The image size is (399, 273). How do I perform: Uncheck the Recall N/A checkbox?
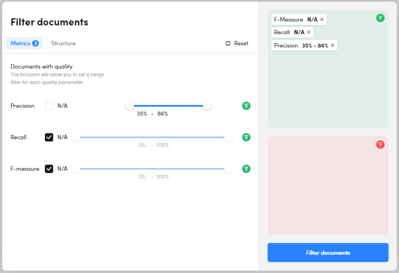coord(49,137)
